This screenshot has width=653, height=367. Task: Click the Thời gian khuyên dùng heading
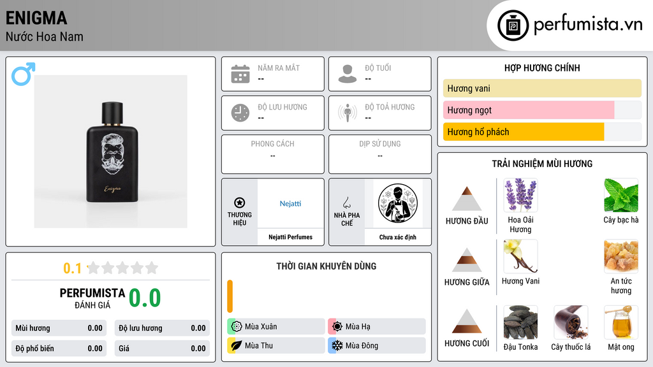326,266
